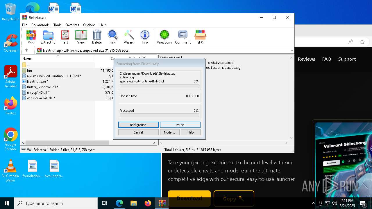
Task: Click the Mode... button
Action: point(169,132)
